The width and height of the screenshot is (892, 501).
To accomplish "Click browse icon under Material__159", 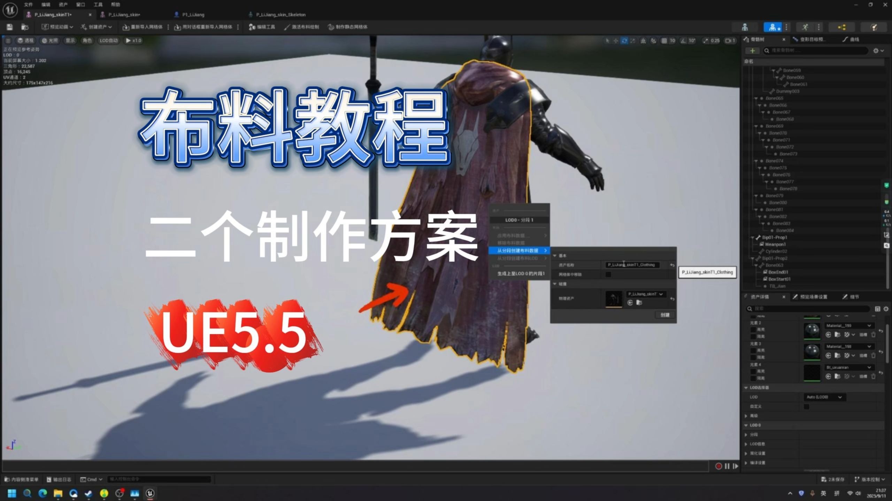I will pyautogui.click(x=837, y=335).
